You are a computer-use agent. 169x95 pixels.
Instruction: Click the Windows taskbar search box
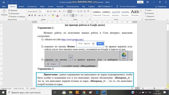pos(29,92)
